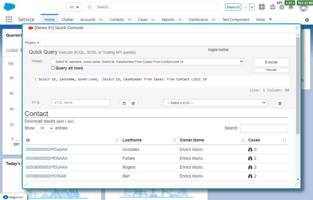
Task: Focus the results table Search box
Action: pos(264,128)
